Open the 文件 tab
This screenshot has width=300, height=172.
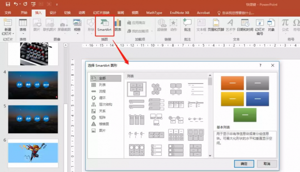coord(8,13)
